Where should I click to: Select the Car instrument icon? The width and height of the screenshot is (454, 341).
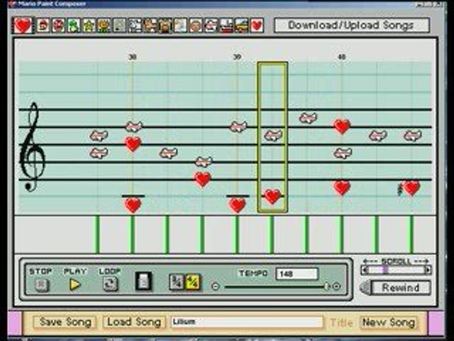tap(242, 26)
